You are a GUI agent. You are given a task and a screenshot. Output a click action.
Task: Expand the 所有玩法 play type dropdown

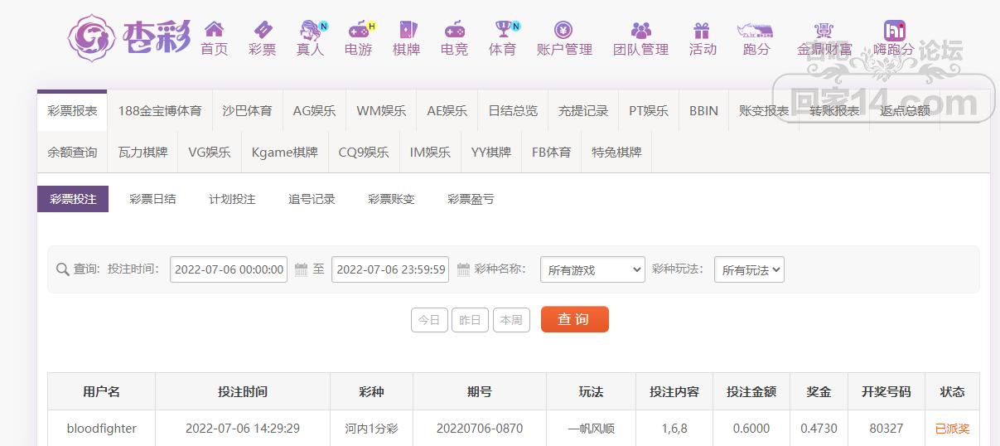coord(749,269)
